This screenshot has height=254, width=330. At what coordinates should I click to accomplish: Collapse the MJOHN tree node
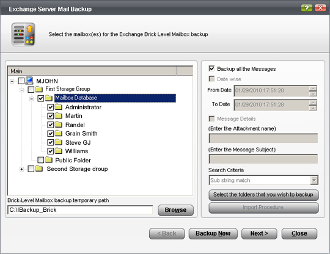[x=12, y=81]
